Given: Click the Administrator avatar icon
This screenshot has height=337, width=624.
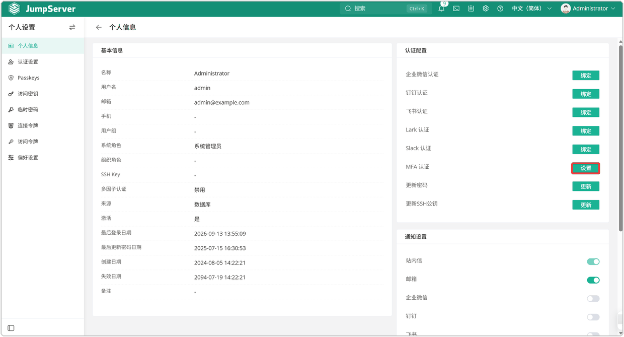Looking at the screenshot, I should [566, 9].
